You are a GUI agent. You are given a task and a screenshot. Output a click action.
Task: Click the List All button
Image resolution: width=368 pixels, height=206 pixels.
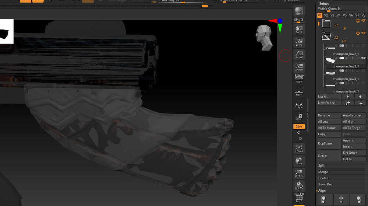(x=329, y=97)
